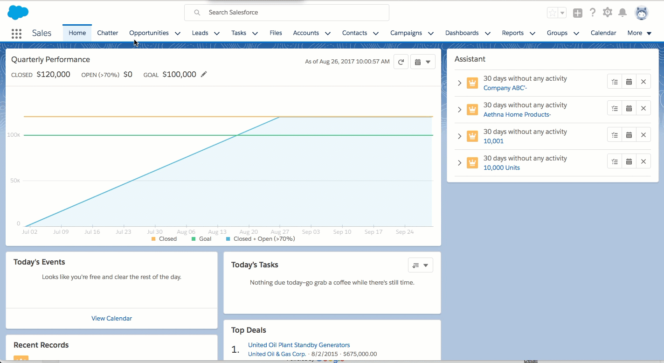Click the Search Salesforce field
664x363 pixels.
[287, 13]
